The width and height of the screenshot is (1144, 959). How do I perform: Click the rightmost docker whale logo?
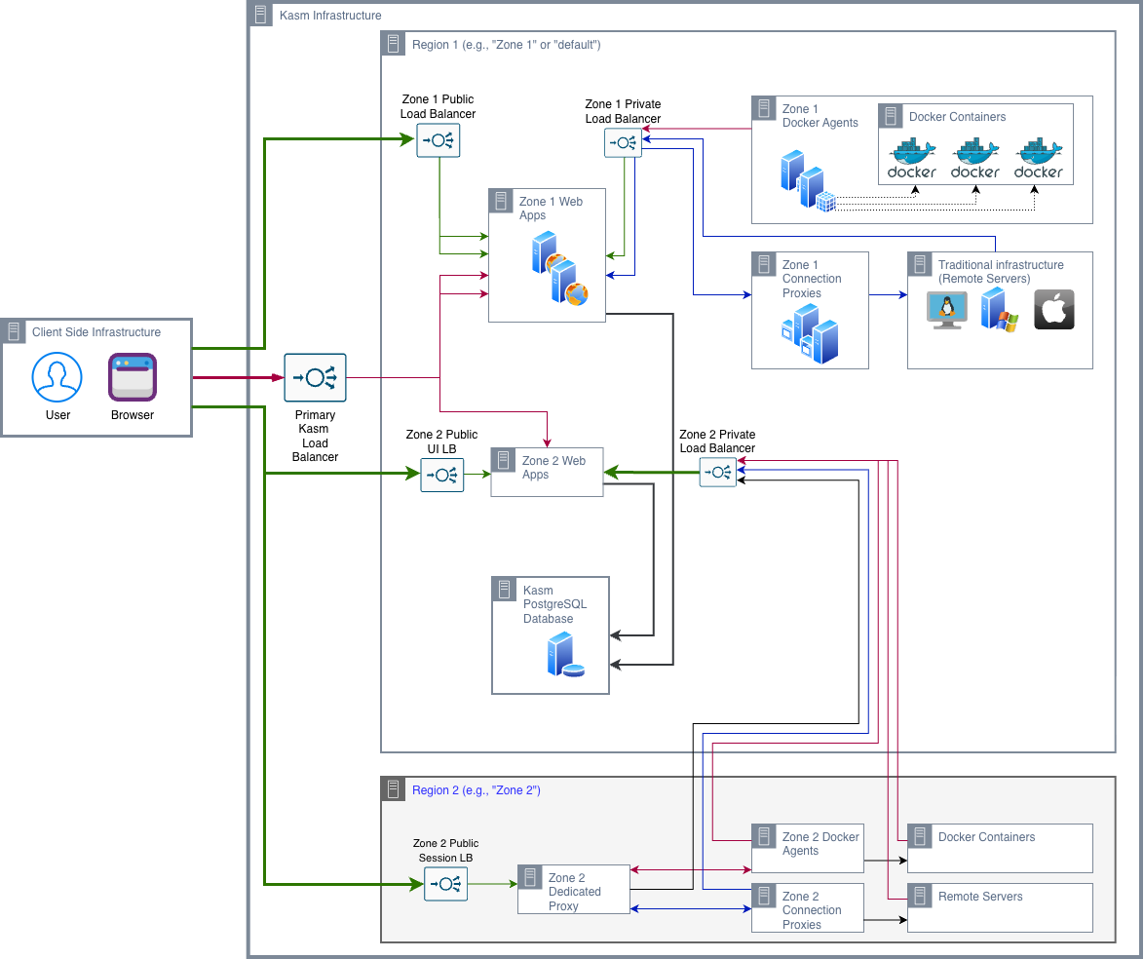[1038, 159]
